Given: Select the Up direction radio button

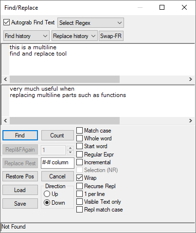Looking at the screenshot, I should [x=47, y=194].
